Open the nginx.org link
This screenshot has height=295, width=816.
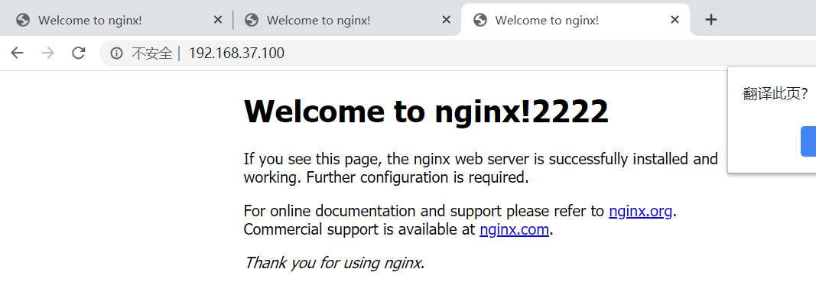click(x=640, y=211)
